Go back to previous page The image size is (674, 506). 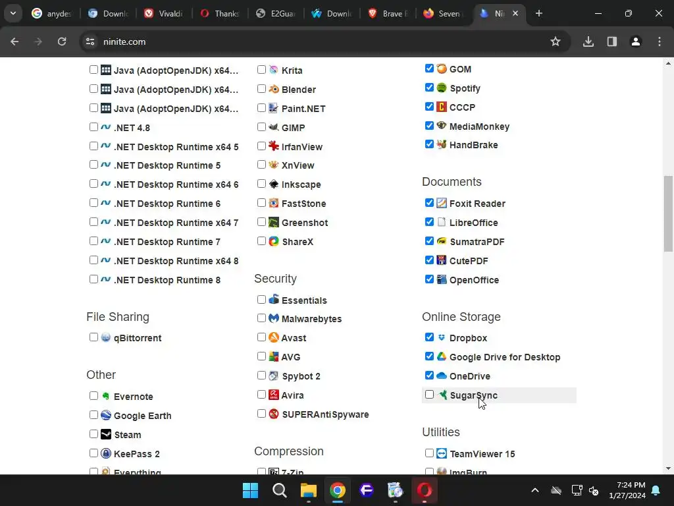(14, 42)
